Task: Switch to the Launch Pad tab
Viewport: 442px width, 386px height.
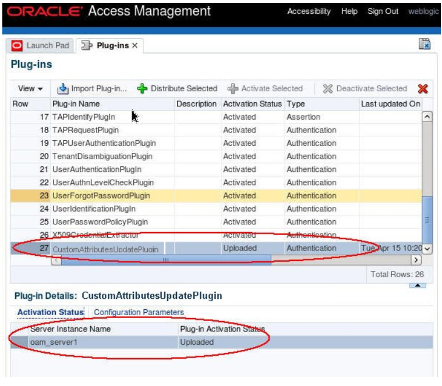Action: pyautogui.click(x=40, y=45)
